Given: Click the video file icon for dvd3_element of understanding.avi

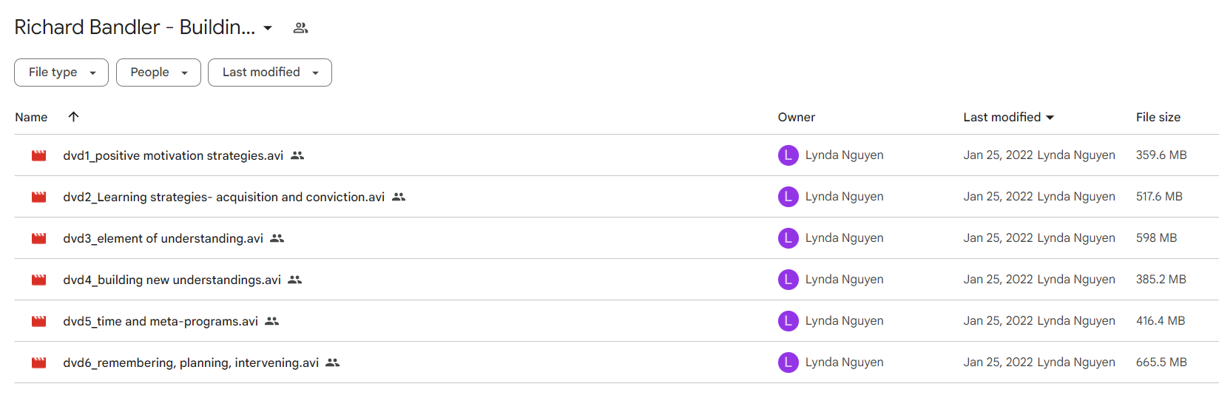Looking at the screenshot, I should 39,238.
